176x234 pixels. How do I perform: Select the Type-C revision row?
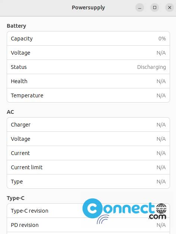point(88,211)
